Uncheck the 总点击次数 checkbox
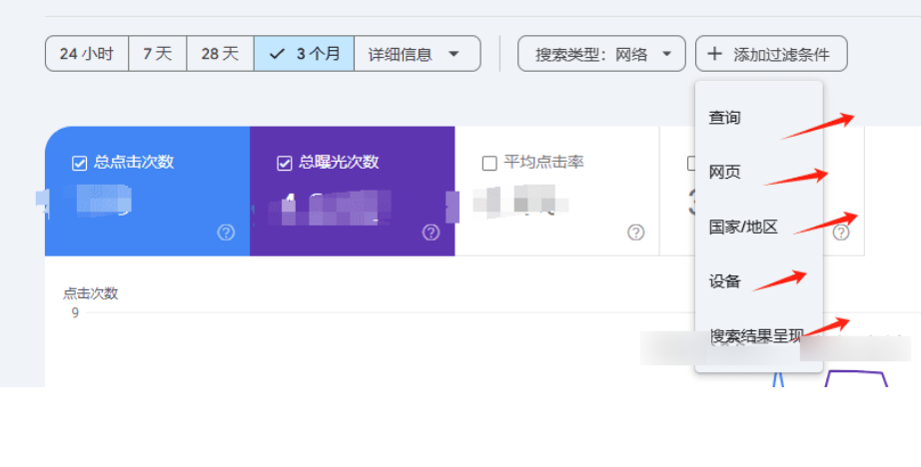The width and height of the screenshot is (921, 467). pos(80,163)
